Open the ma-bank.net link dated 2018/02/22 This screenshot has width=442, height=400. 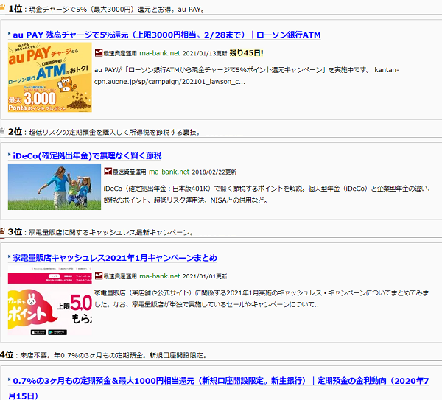tap(169, 172)
